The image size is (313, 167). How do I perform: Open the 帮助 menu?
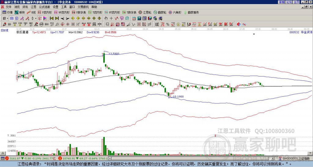coord(94,7)
